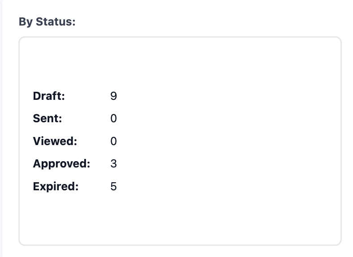Select the Draft status label
Image resolution: width=353 pixels, height=257 pixels.
(49, 96)
